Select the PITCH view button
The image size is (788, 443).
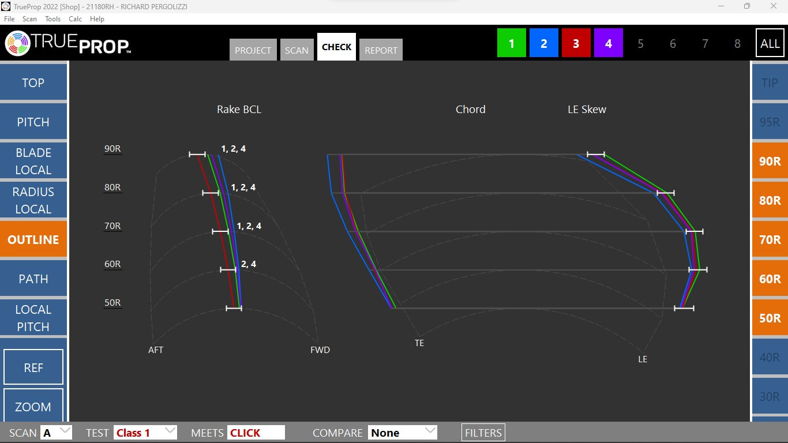pyautogui.click(x=33, y=122)
